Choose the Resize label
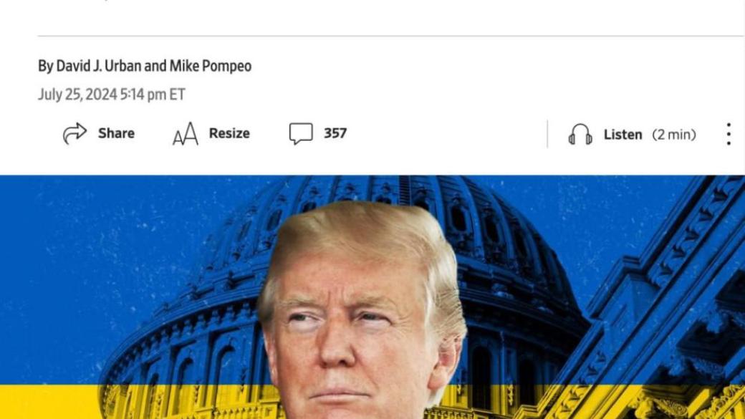Image resolution: width=745 pixels, height=419 pixels. 229,133
